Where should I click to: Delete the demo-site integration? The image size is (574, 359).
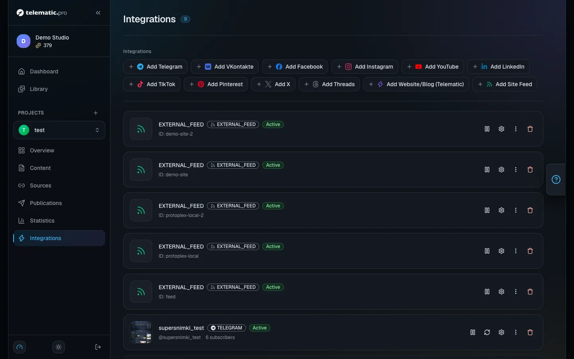tap(530, 170)
